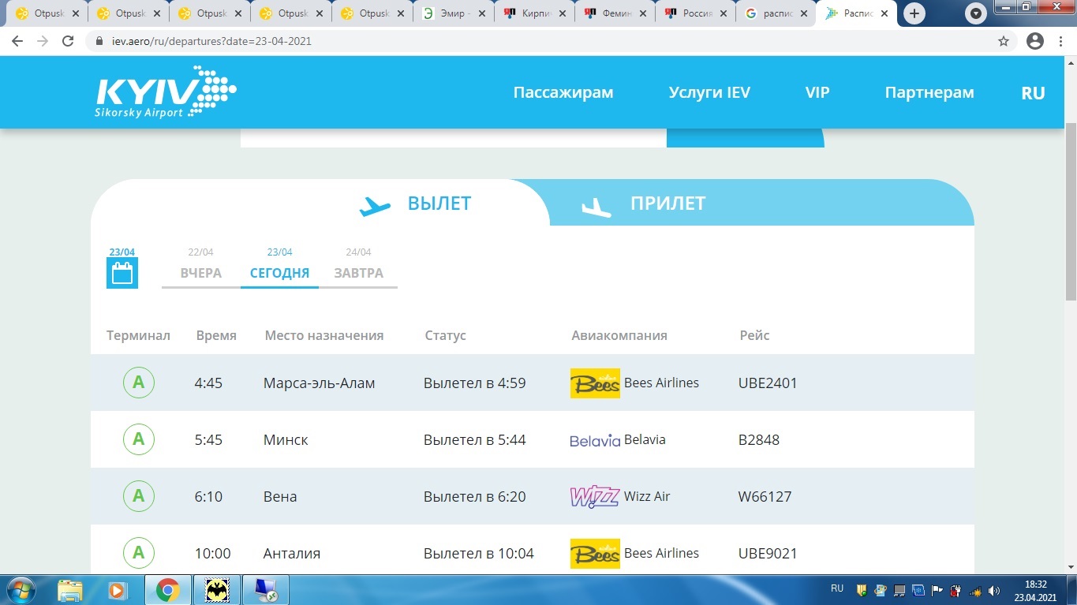Click the landing plane icon beside ПРИЛЕТ
The height and width of the screenshot is (605, 1077).
[596, 207]
